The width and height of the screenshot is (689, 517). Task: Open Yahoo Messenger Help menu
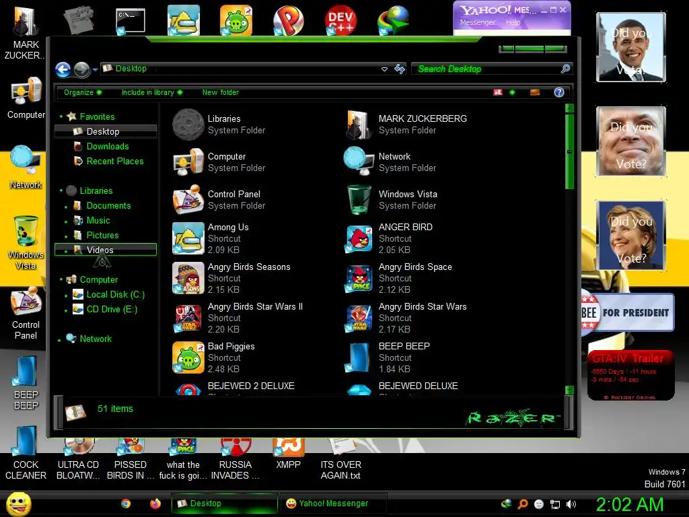513,22
